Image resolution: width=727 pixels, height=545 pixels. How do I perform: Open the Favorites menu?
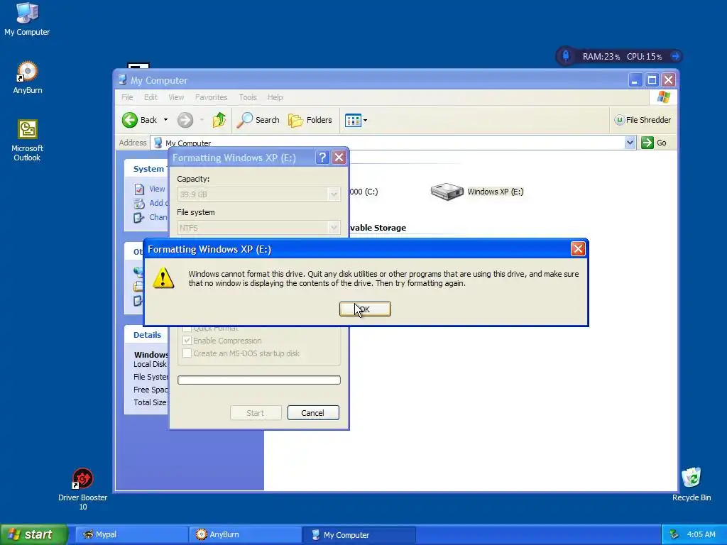(x=211, y=97)
